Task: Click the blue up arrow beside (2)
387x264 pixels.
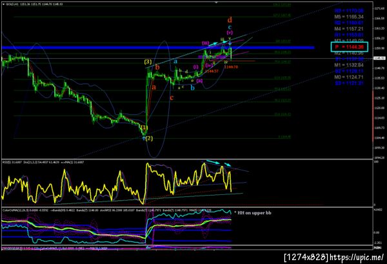Action: tap(144, 139)
